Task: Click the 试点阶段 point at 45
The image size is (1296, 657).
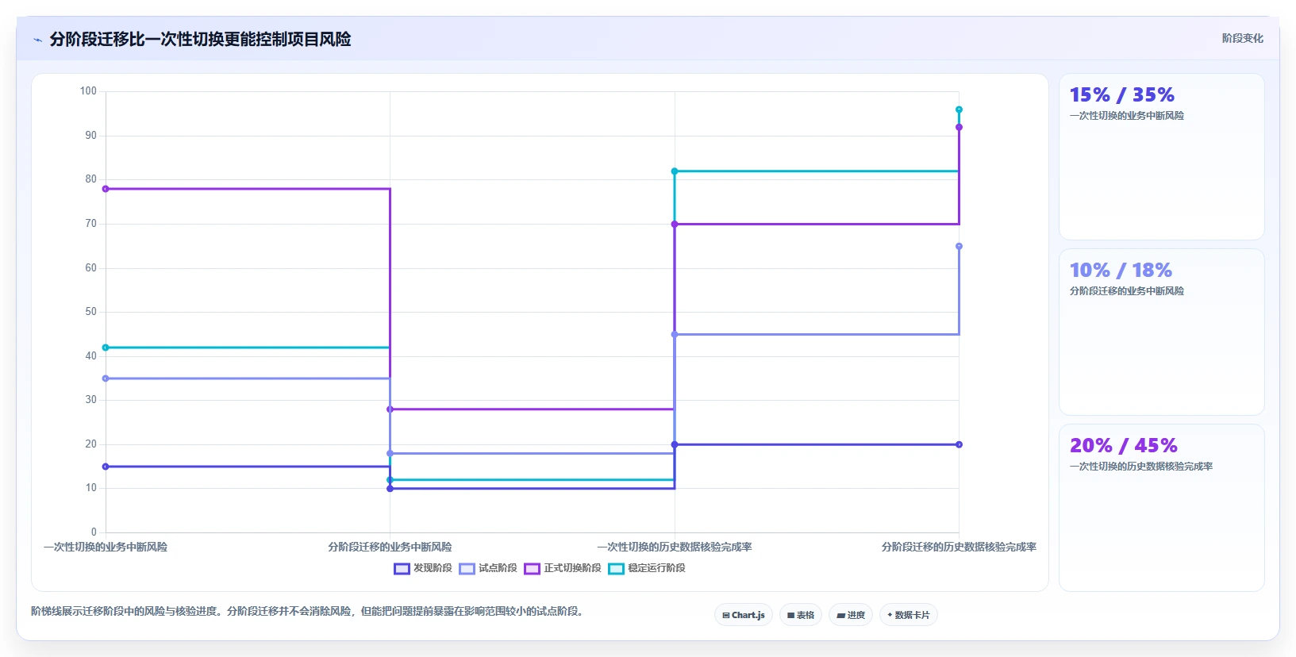Action: (x=675, y=335)
